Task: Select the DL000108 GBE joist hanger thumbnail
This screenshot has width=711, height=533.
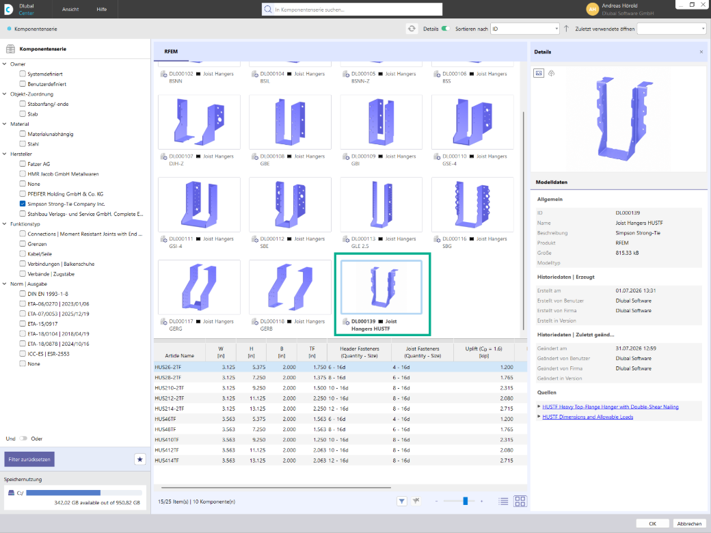Action: [290, 122]
